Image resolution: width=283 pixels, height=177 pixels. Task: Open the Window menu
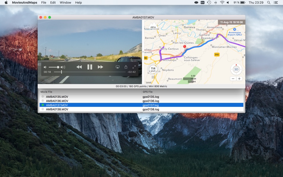65,2
